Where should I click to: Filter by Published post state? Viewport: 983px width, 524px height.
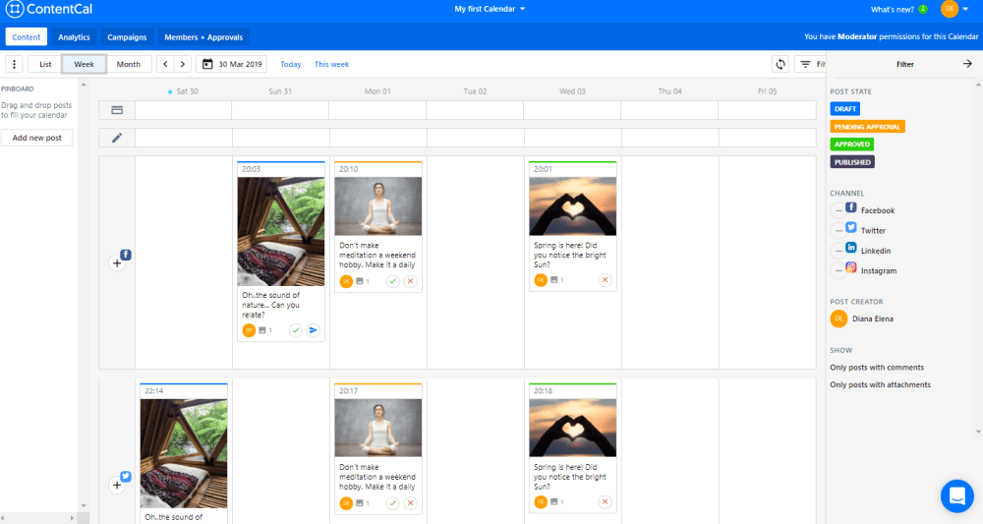[x=852, y=161]
